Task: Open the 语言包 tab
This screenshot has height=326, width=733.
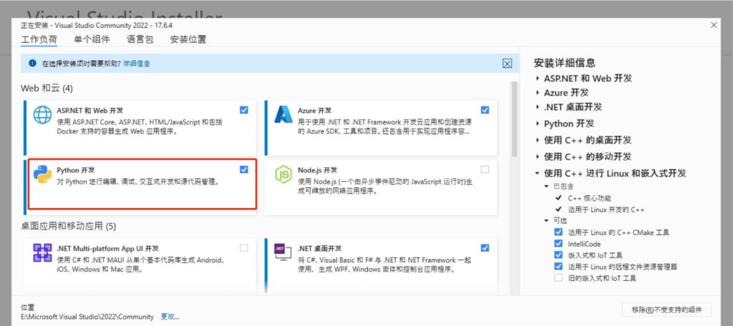Action: tap(140, 39)
